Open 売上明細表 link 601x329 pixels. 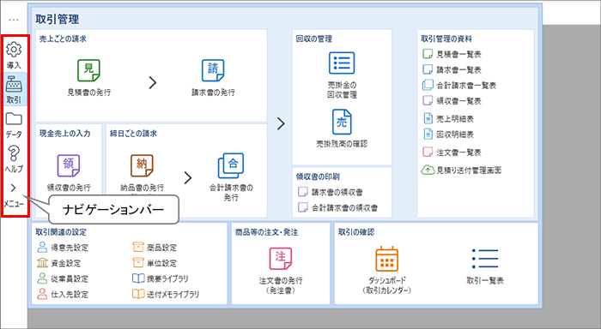[448, 119]
